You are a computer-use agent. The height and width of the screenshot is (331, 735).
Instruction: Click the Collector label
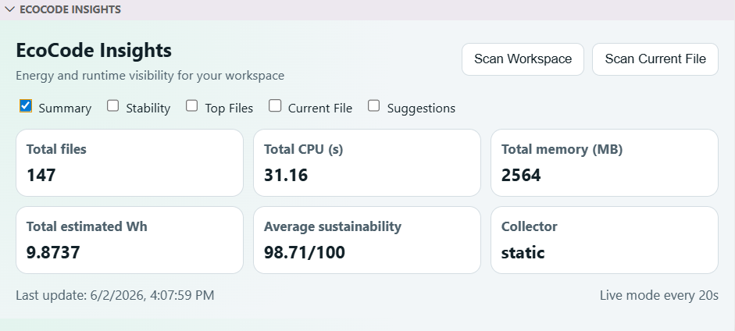530,226
